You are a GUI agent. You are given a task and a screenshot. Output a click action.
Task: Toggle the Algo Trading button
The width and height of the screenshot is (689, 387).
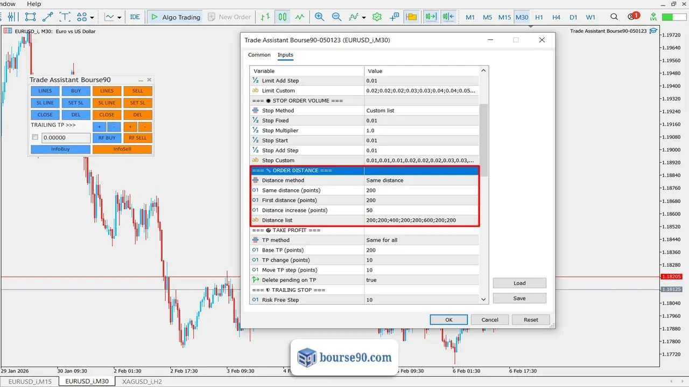pos(175,17)
